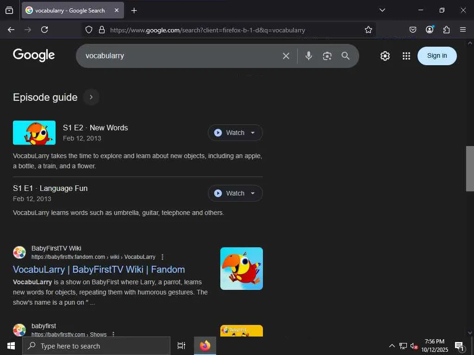Open a new tab with plus button
The image size is (474, 355).
(x=134, y=11)
